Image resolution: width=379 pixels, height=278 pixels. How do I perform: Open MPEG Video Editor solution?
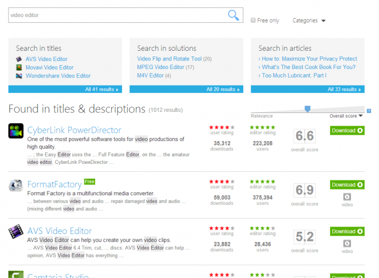[x=161, y=67]
